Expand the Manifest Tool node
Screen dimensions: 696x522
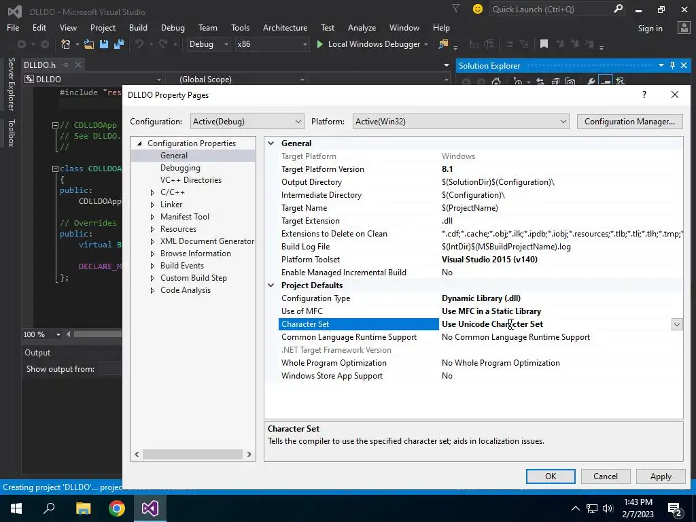coord(152,217)
